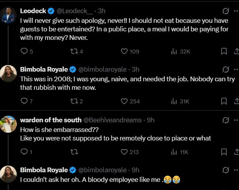Reply to Bimbola Royale's 2008 tweet
Screen dimensions: 239x190
[x=24, y=101]
